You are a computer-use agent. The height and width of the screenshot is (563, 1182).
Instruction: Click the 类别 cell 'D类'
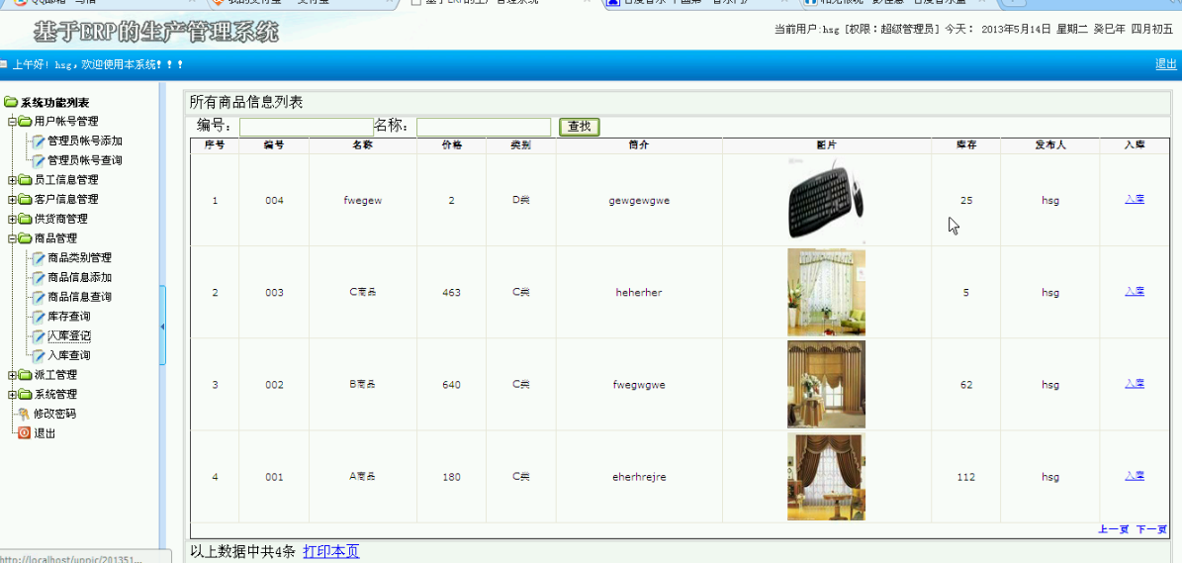521,201
